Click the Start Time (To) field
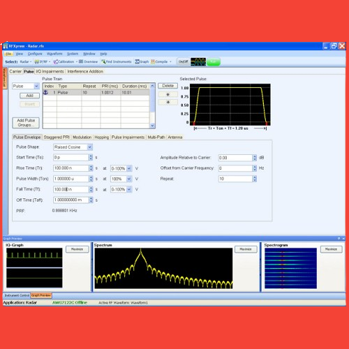The width and height of the screenshot is (349, 349). pos(71,158)
